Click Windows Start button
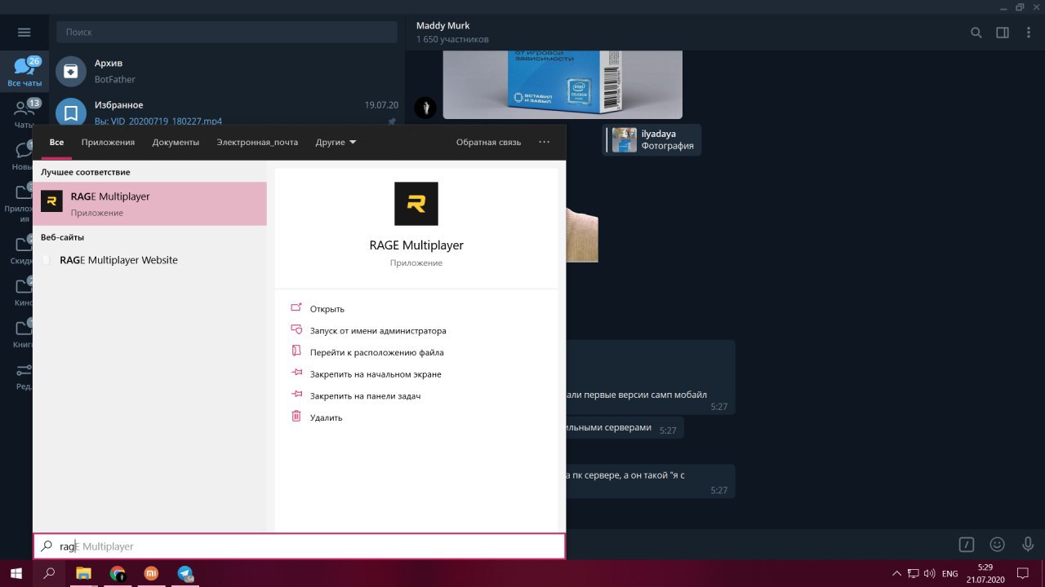Screen dimensions: 1045x587 click(16, 573)
